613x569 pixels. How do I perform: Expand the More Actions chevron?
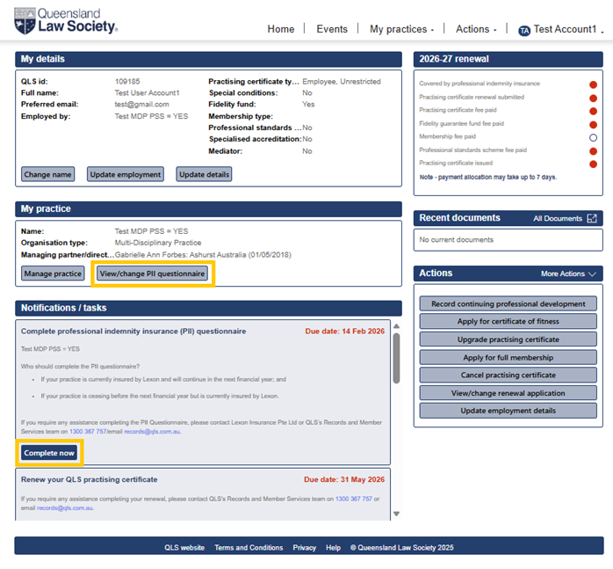(x=592, y=274)
